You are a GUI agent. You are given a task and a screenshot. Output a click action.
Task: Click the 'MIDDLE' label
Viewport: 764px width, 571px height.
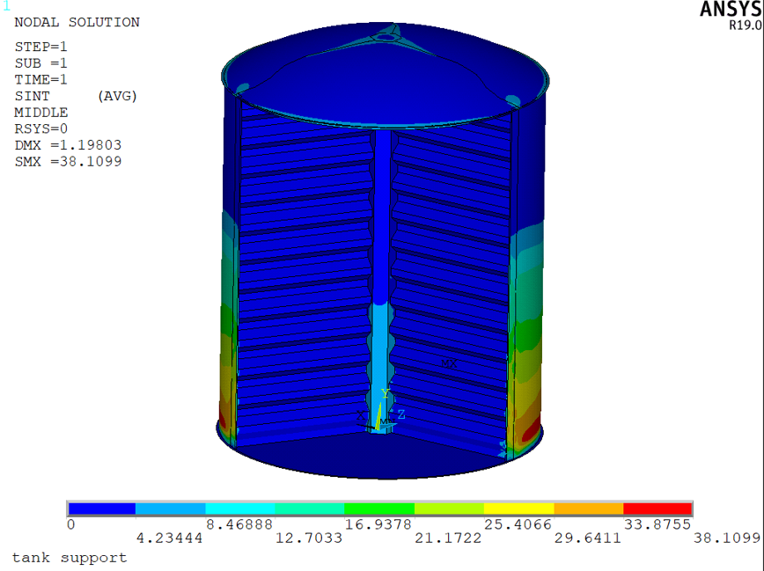[40, 113]
